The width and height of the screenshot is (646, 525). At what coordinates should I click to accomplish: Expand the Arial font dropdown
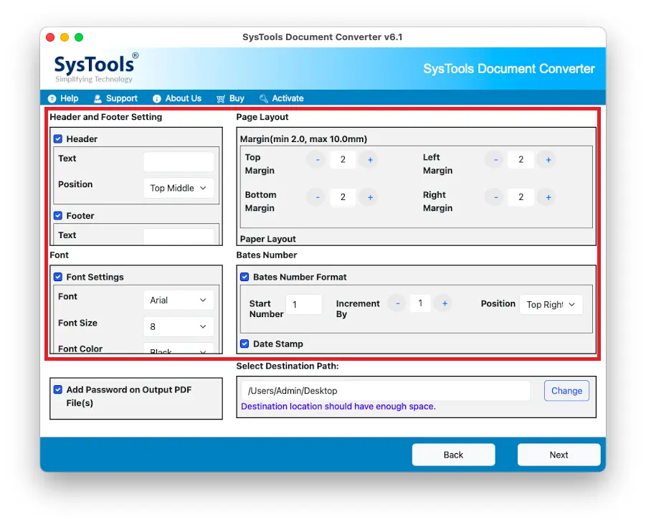pyautogui.click(x=179, y=301)
